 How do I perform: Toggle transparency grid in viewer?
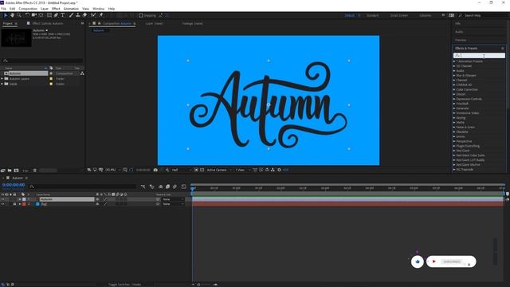click(x=202, y=170)
